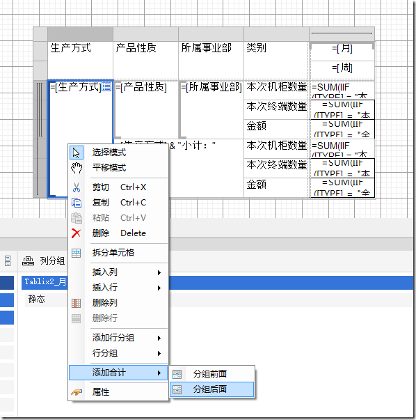Click the selection mode arrow icon
416x420 pixels.
click(x=77, y=153)
